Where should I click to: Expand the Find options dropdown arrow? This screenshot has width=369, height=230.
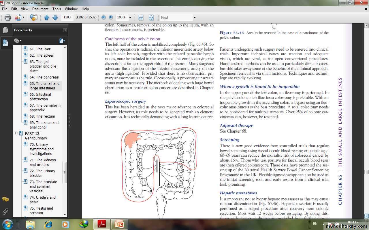[x=195, y=18]
